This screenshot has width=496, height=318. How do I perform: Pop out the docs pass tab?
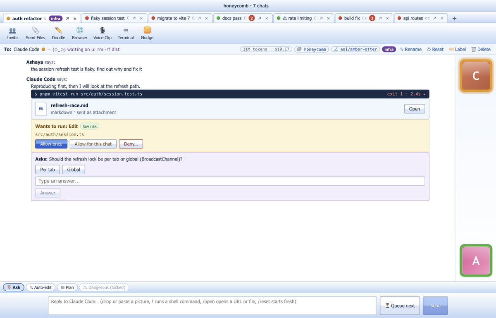point(259,18)
